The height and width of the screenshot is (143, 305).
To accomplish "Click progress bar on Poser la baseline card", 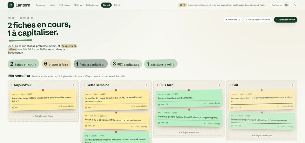I will point(189,101).
